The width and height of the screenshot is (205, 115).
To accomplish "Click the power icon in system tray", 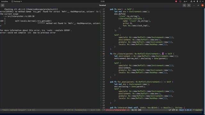I will click(200, 1).
